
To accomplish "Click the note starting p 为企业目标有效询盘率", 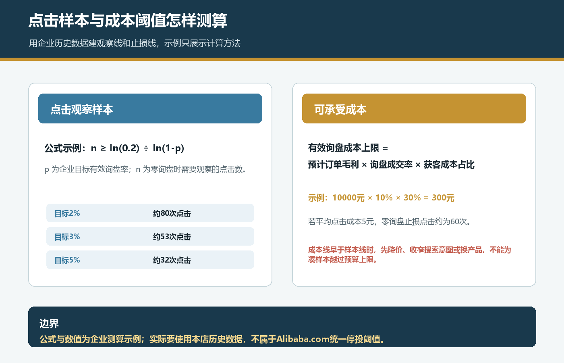I will pyautogui.click(x=145, y=169).
